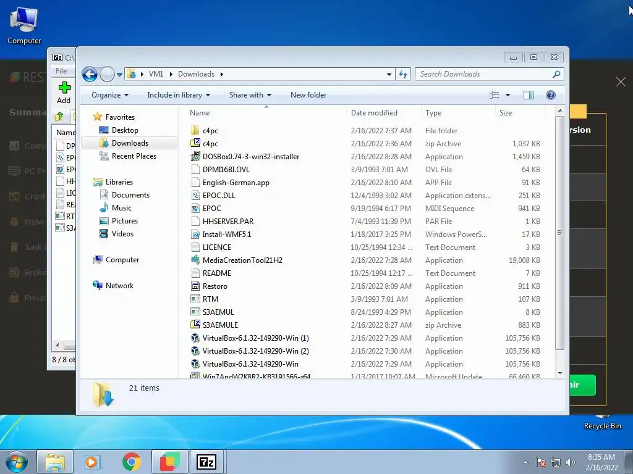
Task: Open the recent locations dropdown arrow
Action: (119, 75)
